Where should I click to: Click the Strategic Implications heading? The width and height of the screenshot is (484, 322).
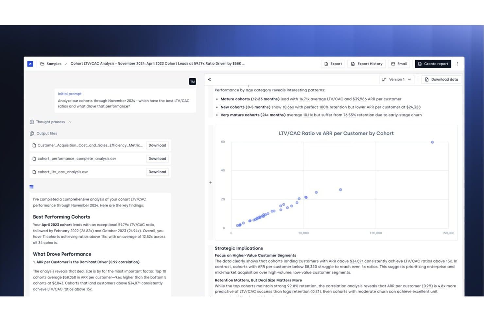pyautogui.click(x=239, y=248)
